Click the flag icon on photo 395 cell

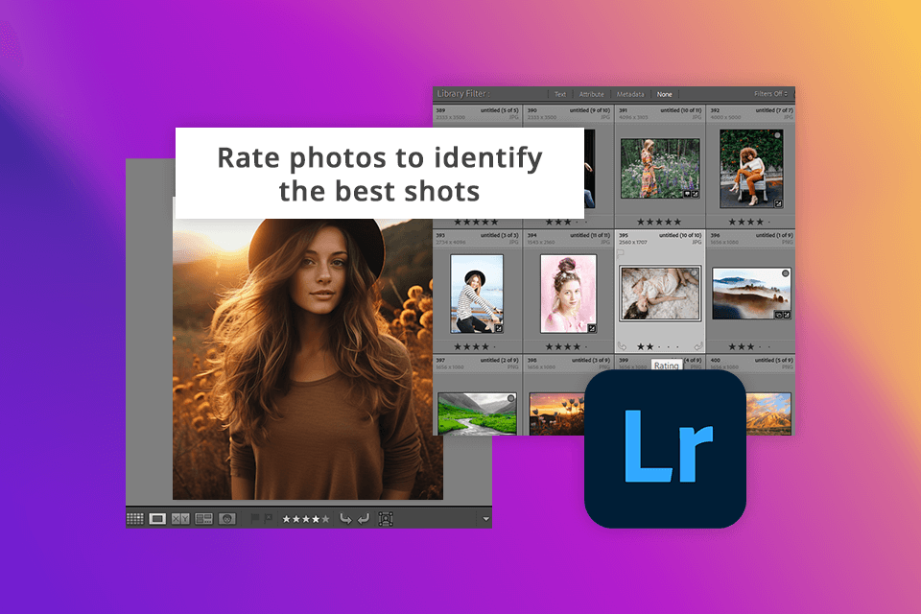pos(621,254)
